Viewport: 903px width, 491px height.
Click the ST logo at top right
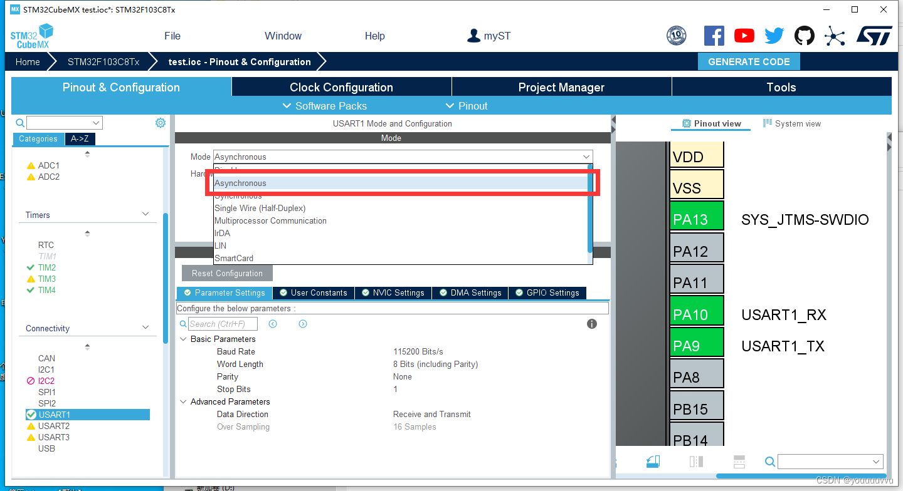point(874,36)
